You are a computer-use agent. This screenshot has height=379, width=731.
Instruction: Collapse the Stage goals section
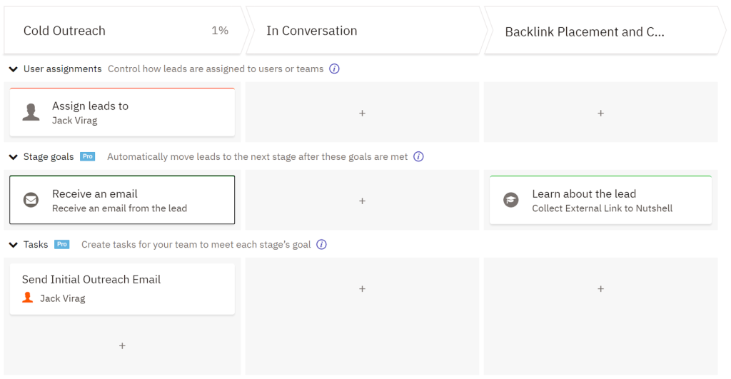click(14, 157)
